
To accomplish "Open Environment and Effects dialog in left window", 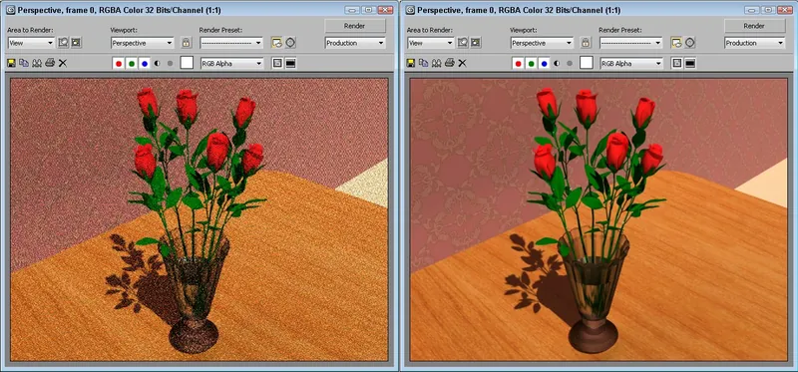I will coord(290,43).
